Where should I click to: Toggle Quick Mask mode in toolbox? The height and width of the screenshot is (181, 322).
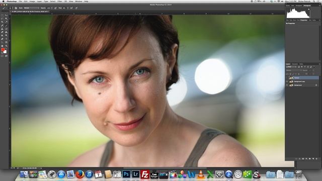pos(2,56)
